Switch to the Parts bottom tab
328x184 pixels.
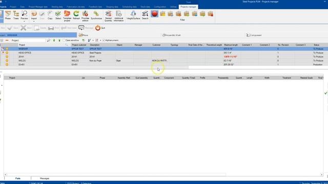18,178
